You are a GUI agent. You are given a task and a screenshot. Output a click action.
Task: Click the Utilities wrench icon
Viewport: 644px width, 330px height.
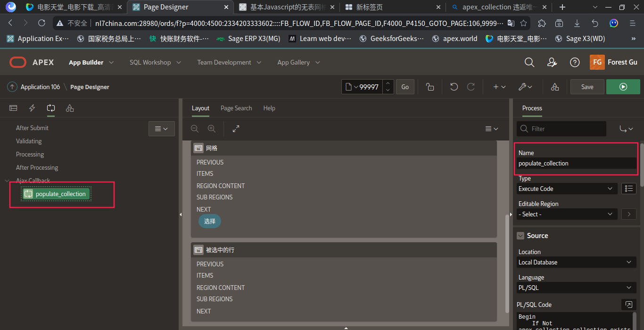pyautogui.click(x=524, y=86)
